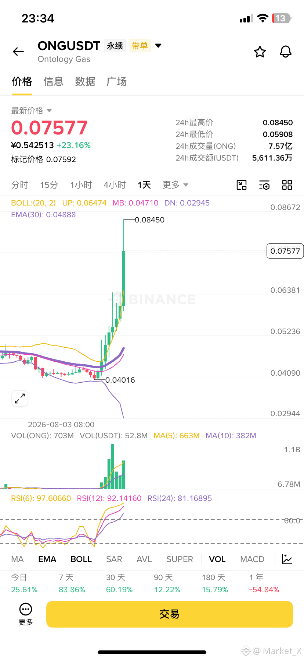
Task: Open the 最新价格 price type dropdown
Action: pyautogui.click(x=32, y=110)
